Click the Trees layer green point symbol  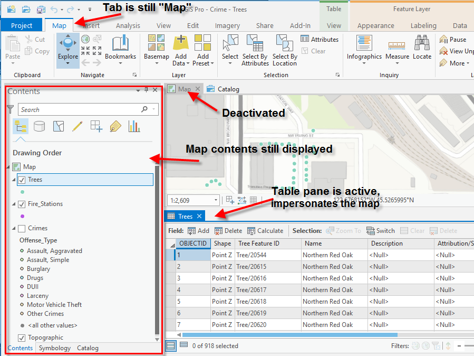coord(22,192)
